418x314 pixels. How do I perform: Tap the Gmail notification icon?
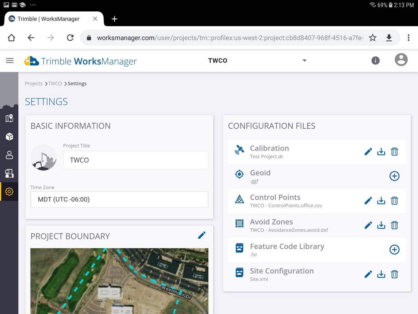pyautogui.click(x=15, y=5)
